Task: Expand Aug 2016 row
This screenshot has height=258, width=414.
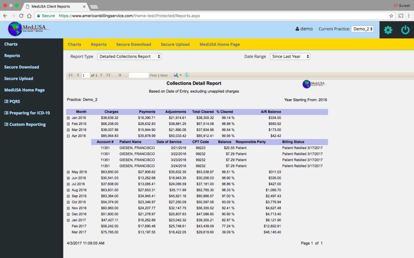Action: click(68, 190)
